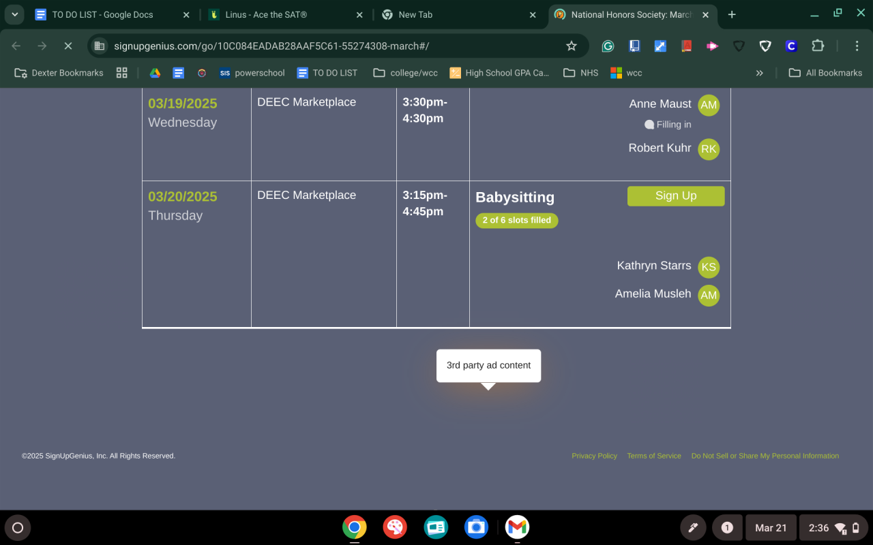
Task: Click the white shield extension icon
Action: coord(765,46)
